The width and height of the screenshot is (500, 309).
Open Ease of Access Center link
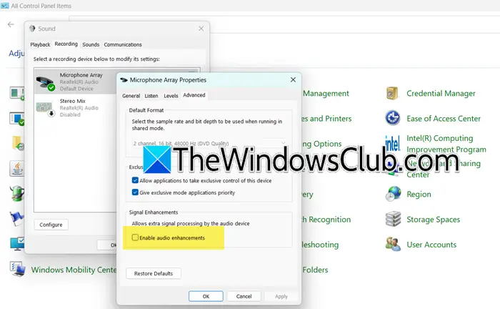(444, 119)
